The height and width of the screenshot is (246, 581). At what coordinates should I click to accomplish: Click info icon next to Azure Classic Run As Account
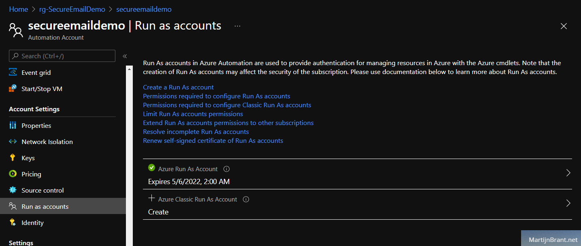click(x=246, y=199)
